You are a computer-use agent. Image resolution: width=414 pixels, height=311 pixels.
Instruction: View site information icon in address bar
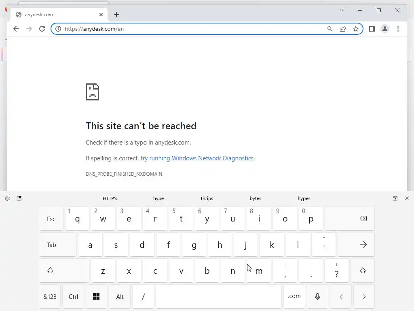(x=58, y=29)
